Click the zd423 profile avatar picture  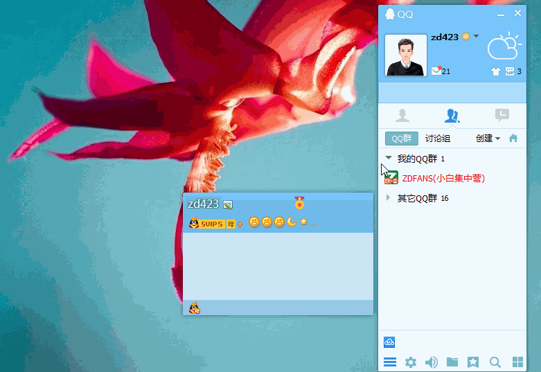405,55
